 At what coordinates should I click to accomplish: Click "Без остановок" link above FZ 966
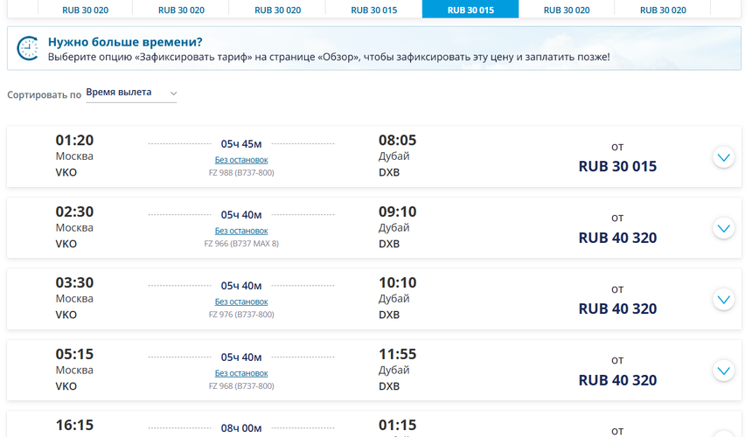pyautogui.click(x=241, y=231)
